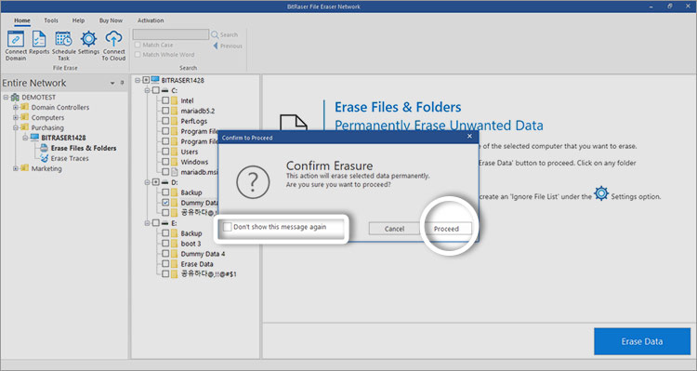Check the PerfLogs checkbox
Screen dimensions: 697x371
pos(165,121)
